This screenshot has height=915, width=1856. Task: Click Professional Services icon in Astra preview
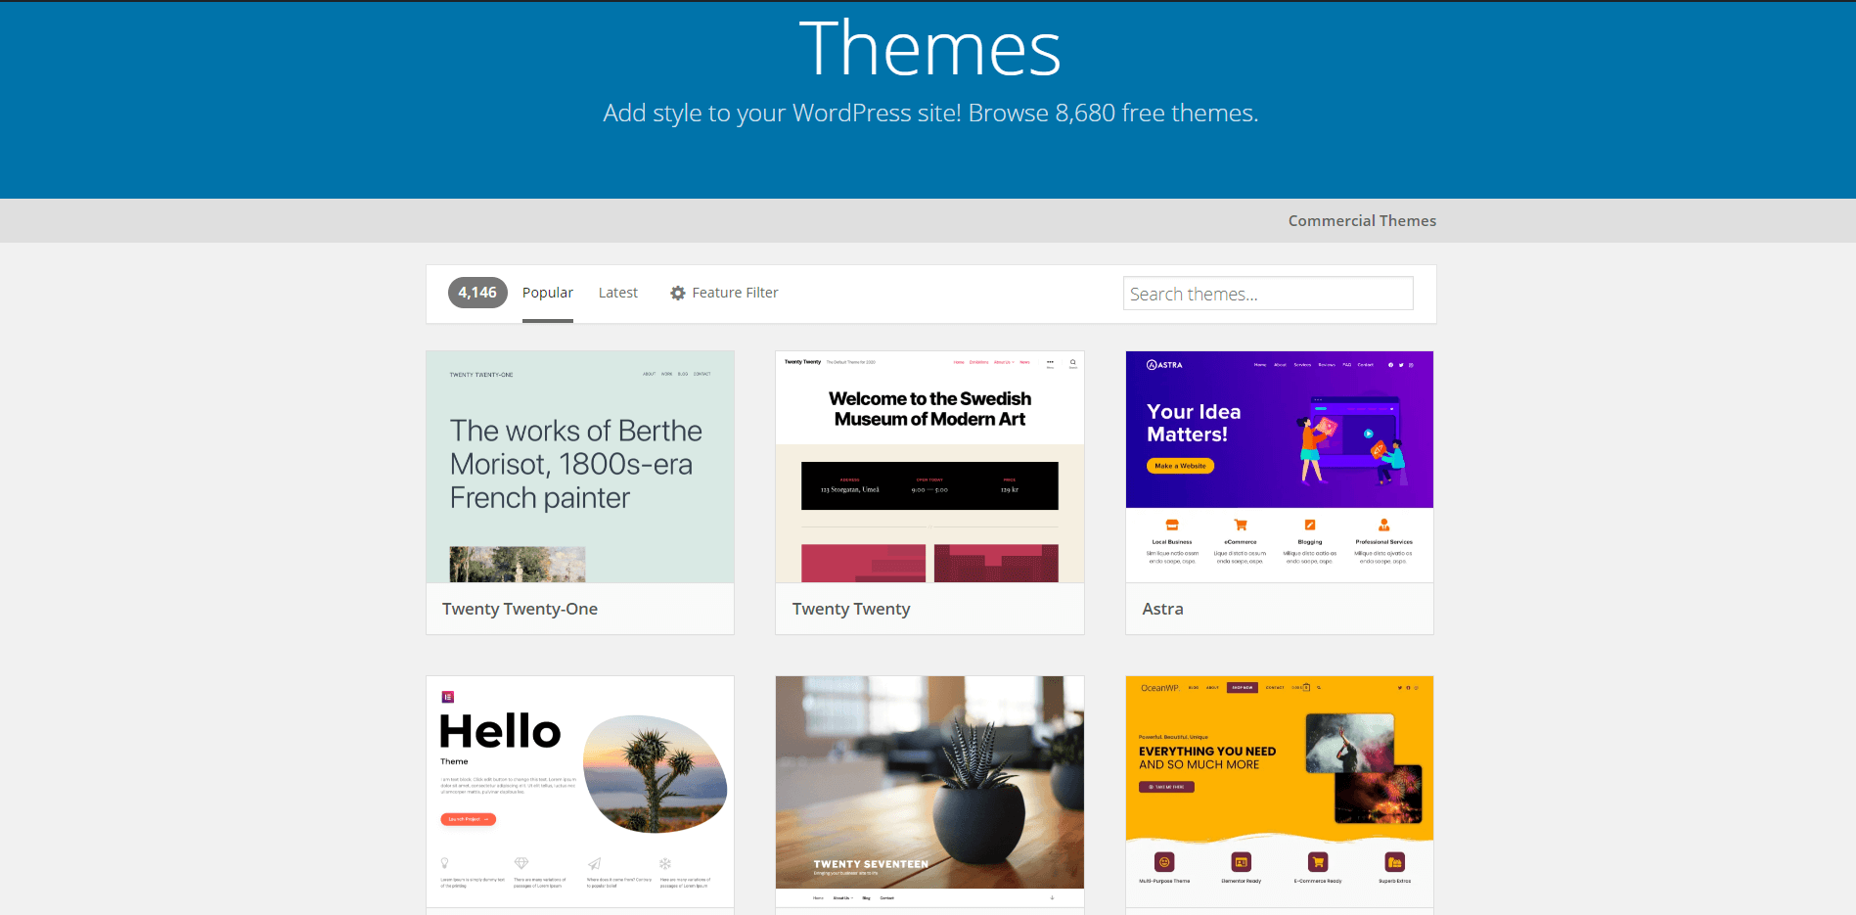pyautogui.click(x=1384, y=525)
